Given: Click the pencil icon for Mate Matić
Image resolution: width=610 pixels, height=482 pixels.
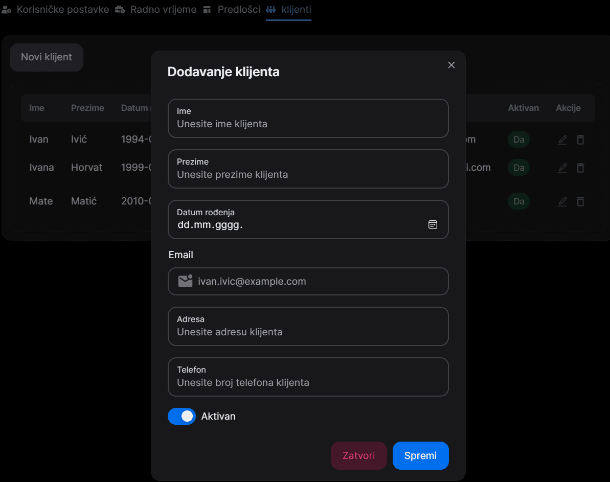Looking at the screenshot, I should [562, 201].
